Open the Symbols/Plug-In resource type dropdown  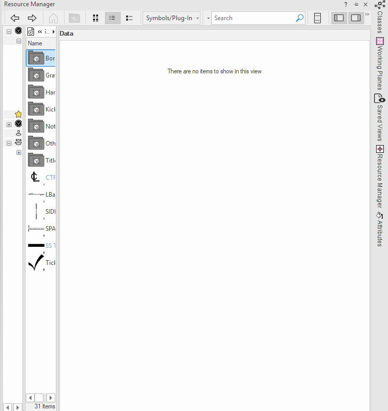172,18
